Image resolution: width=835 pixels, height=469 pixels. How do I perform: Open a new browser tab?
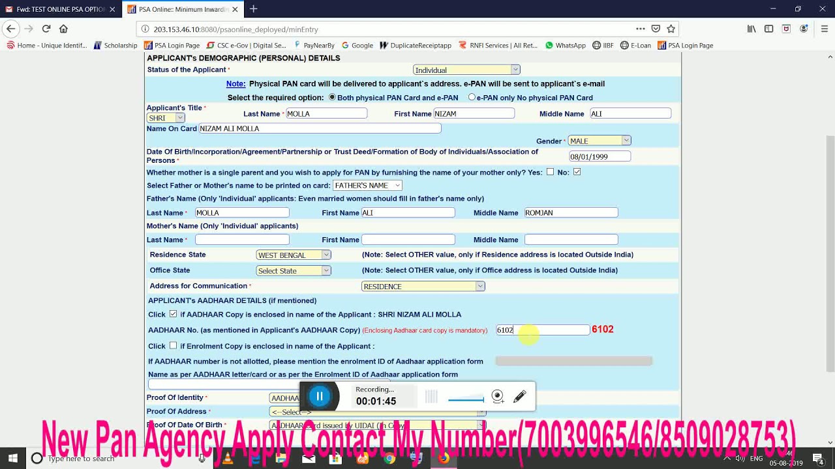(253, 9)
